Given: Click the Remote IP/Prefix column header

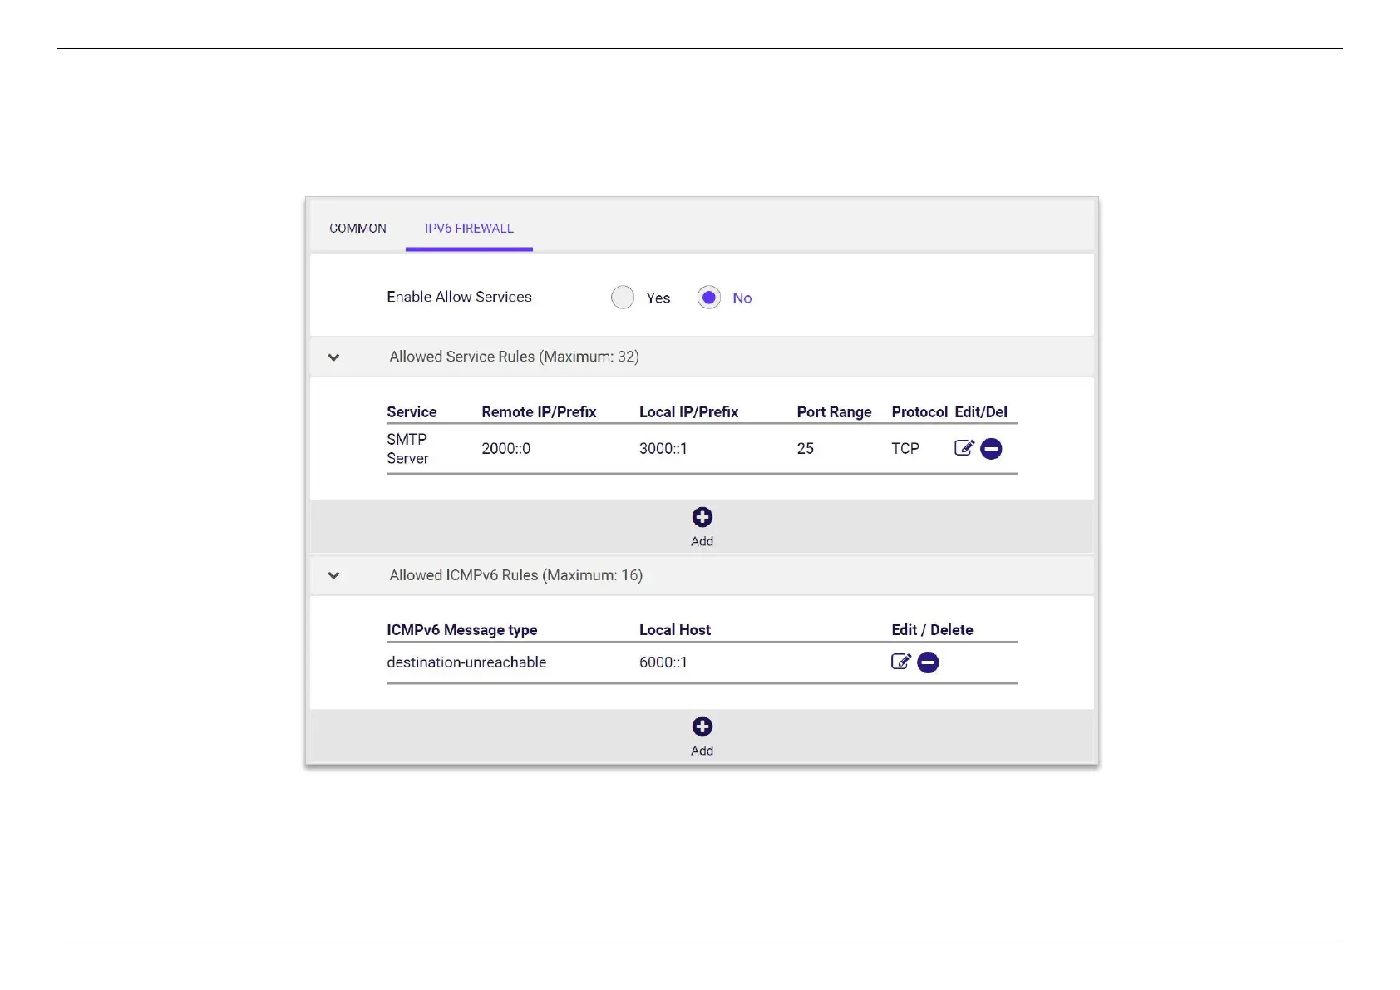Looking at the screenshot, I should 539,412.
